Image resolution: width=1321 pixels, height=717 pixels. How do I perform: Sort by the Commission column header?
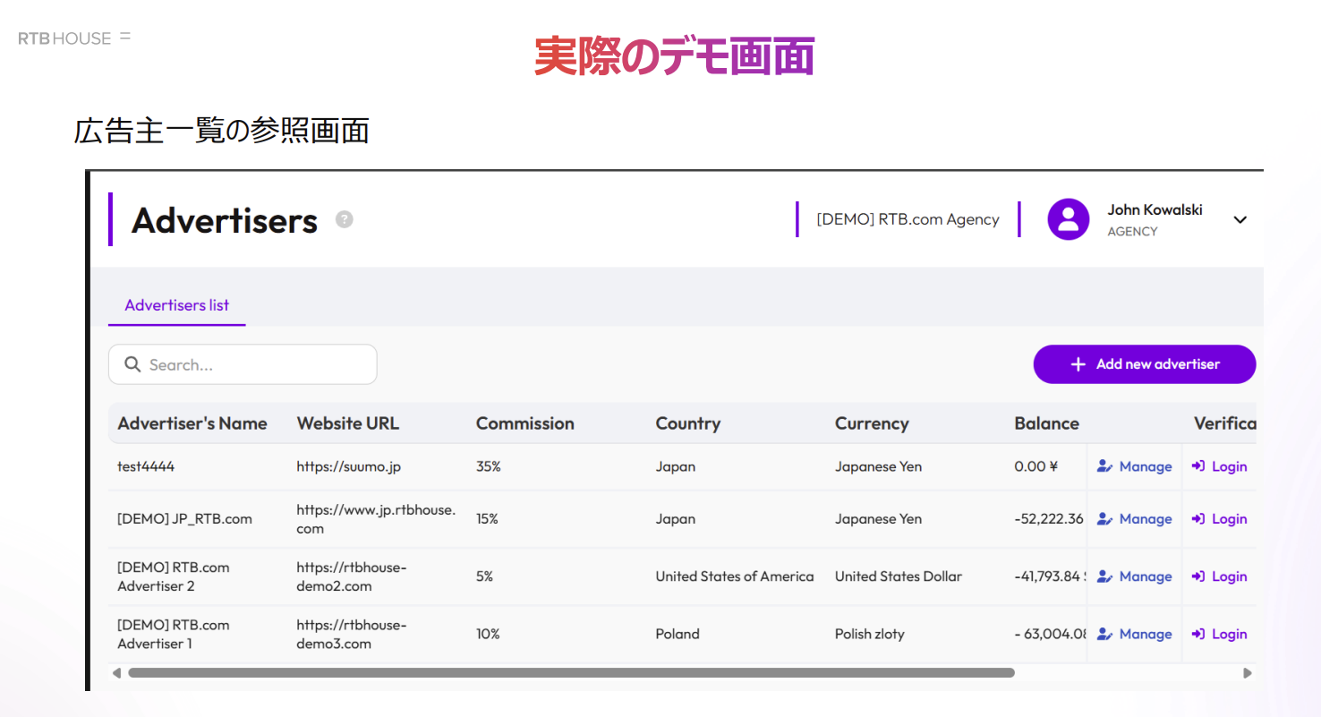[x=524, y=423]
